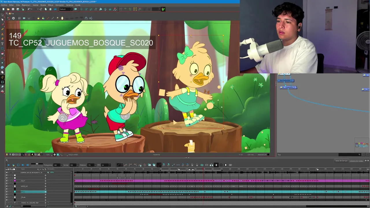Select the audio layer JUEMOS_EN_EL_BOSQUE-A1_19
The image size is (370, 208).
(x=32, y=172)
